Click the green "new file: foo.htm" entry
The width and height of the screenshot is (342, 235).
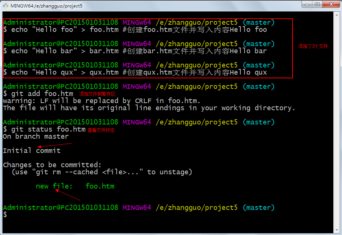click(75, 186)
